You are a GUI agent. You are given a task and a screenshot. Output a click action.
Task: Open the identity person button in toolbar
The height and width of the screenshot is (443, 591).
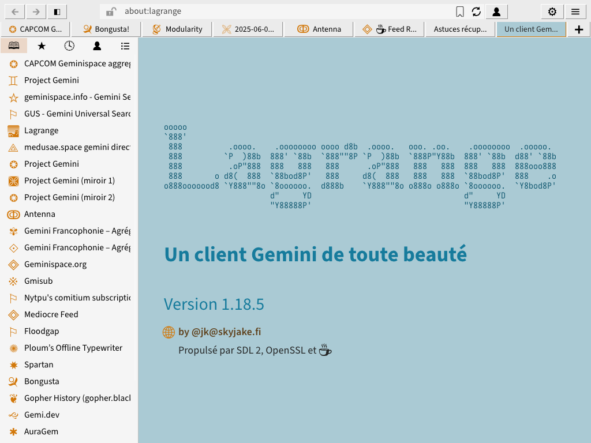pyautogui.click(x=496, y=12)
